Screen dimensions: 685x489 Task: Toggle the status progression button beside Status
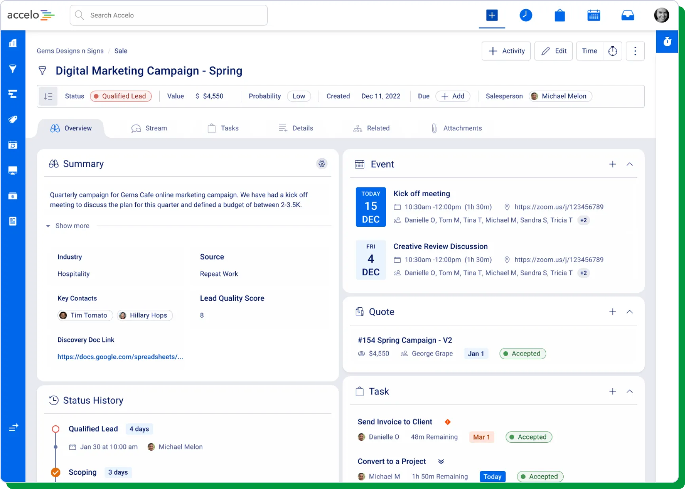(48, 96)
